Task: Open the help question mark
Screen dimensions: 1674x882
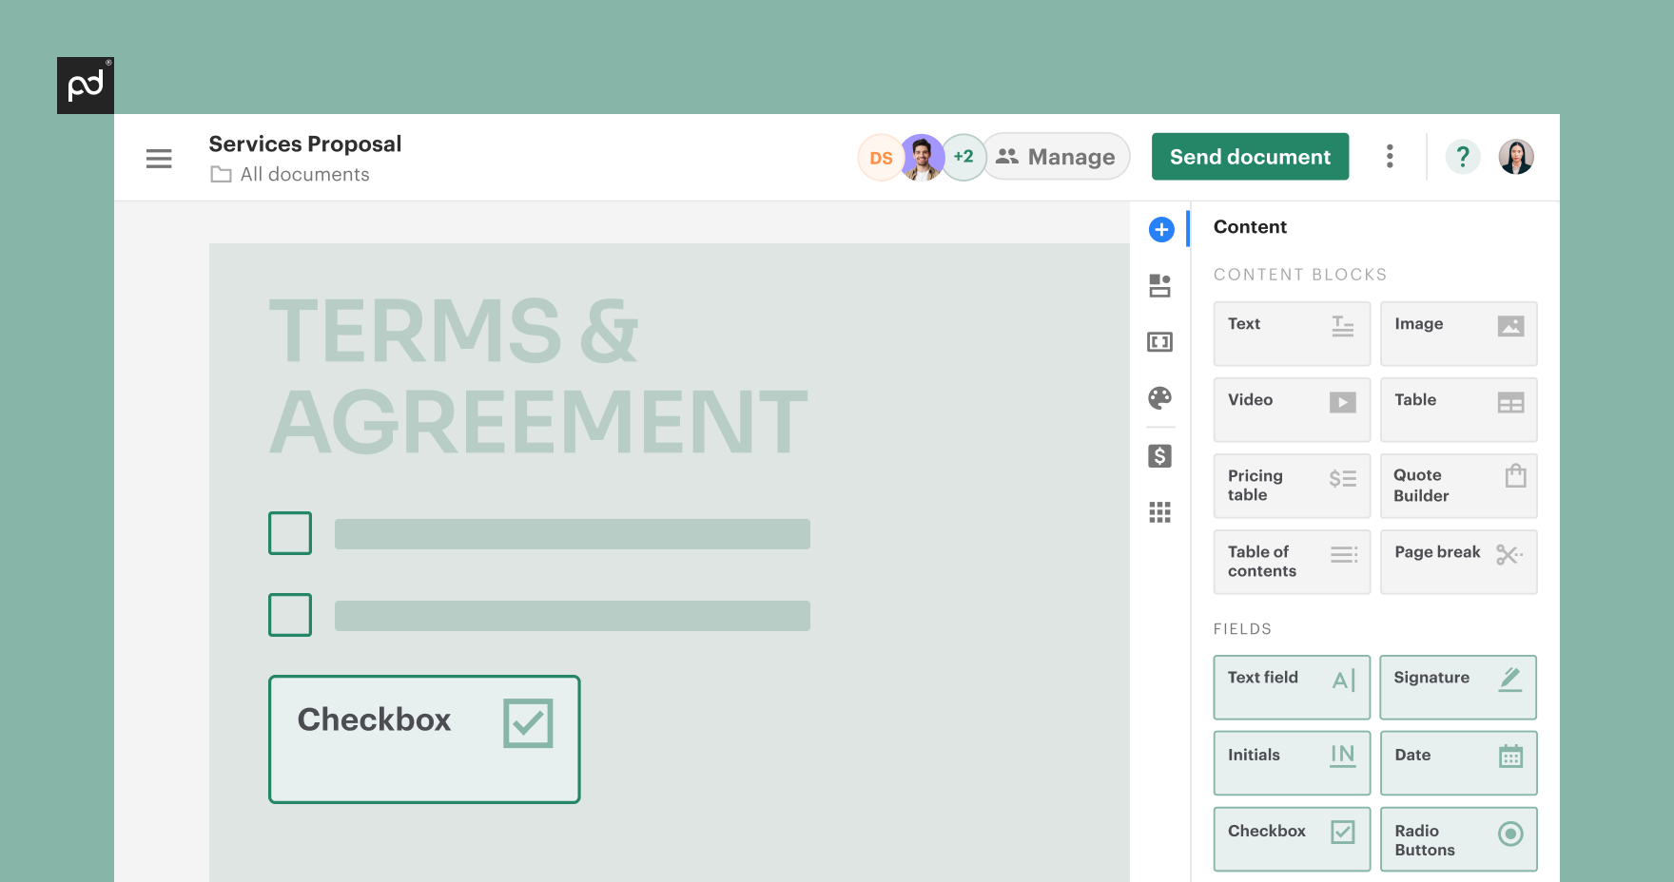Action: point(1463,157)
